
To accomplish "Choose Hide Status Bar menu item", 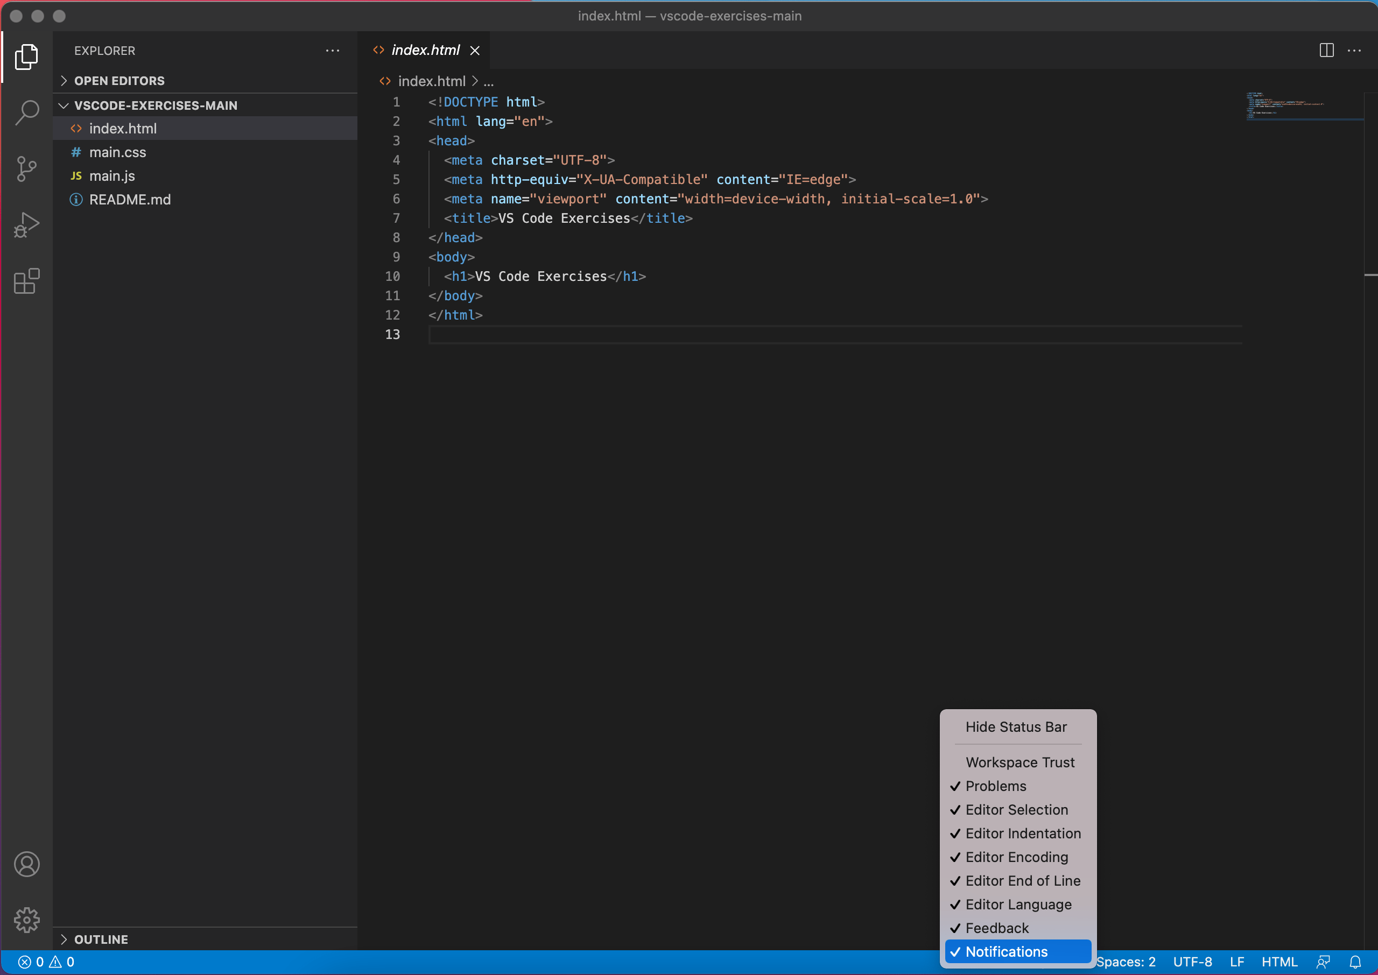I will click(1016, 727).
